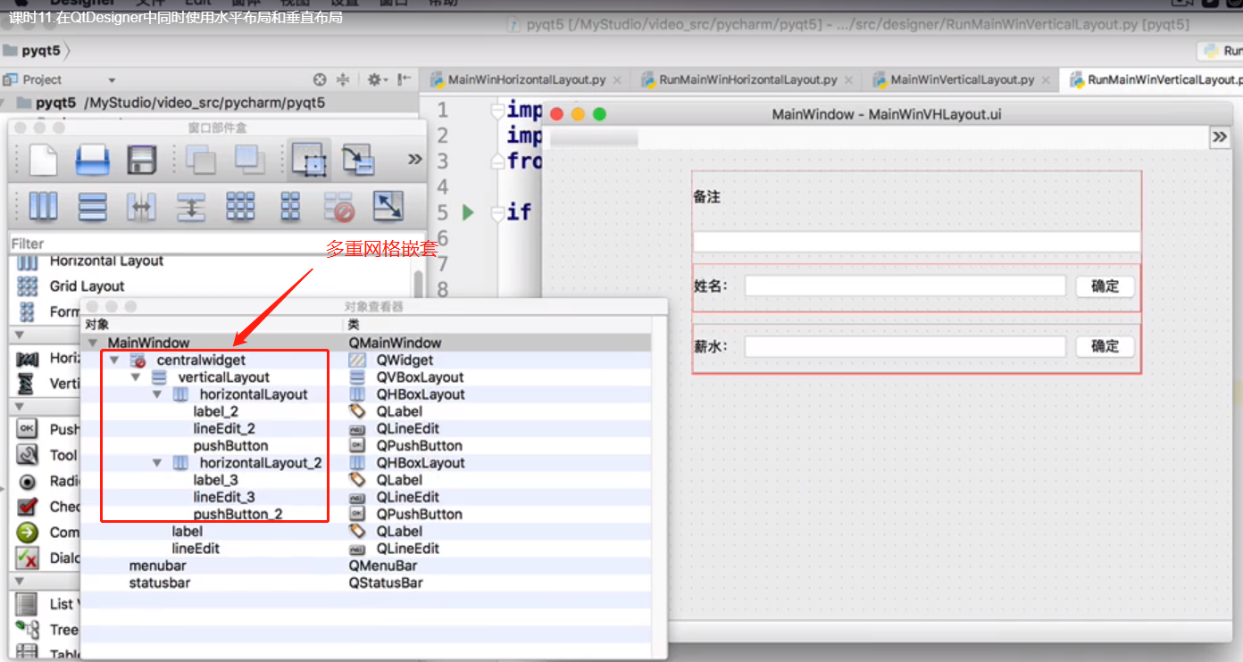Create a new form with the New File icon
Image resolution: width=1243 pixels, height=662 pixels.
pos(44,159)
